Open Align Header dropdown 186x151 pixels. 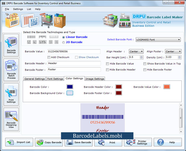click(x=136, y=52)
